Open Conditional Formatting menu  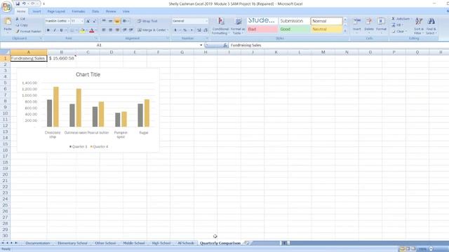pos(220,26)
